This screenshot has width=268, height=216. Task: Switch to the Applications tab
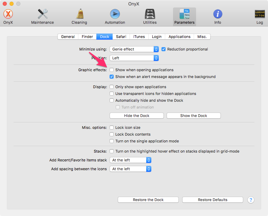click(179, 37)
